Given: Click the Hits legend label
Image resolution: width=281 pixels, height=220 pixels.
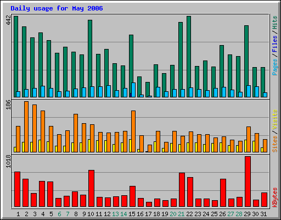Looking at the screenshot, I should tap(274, 23).
